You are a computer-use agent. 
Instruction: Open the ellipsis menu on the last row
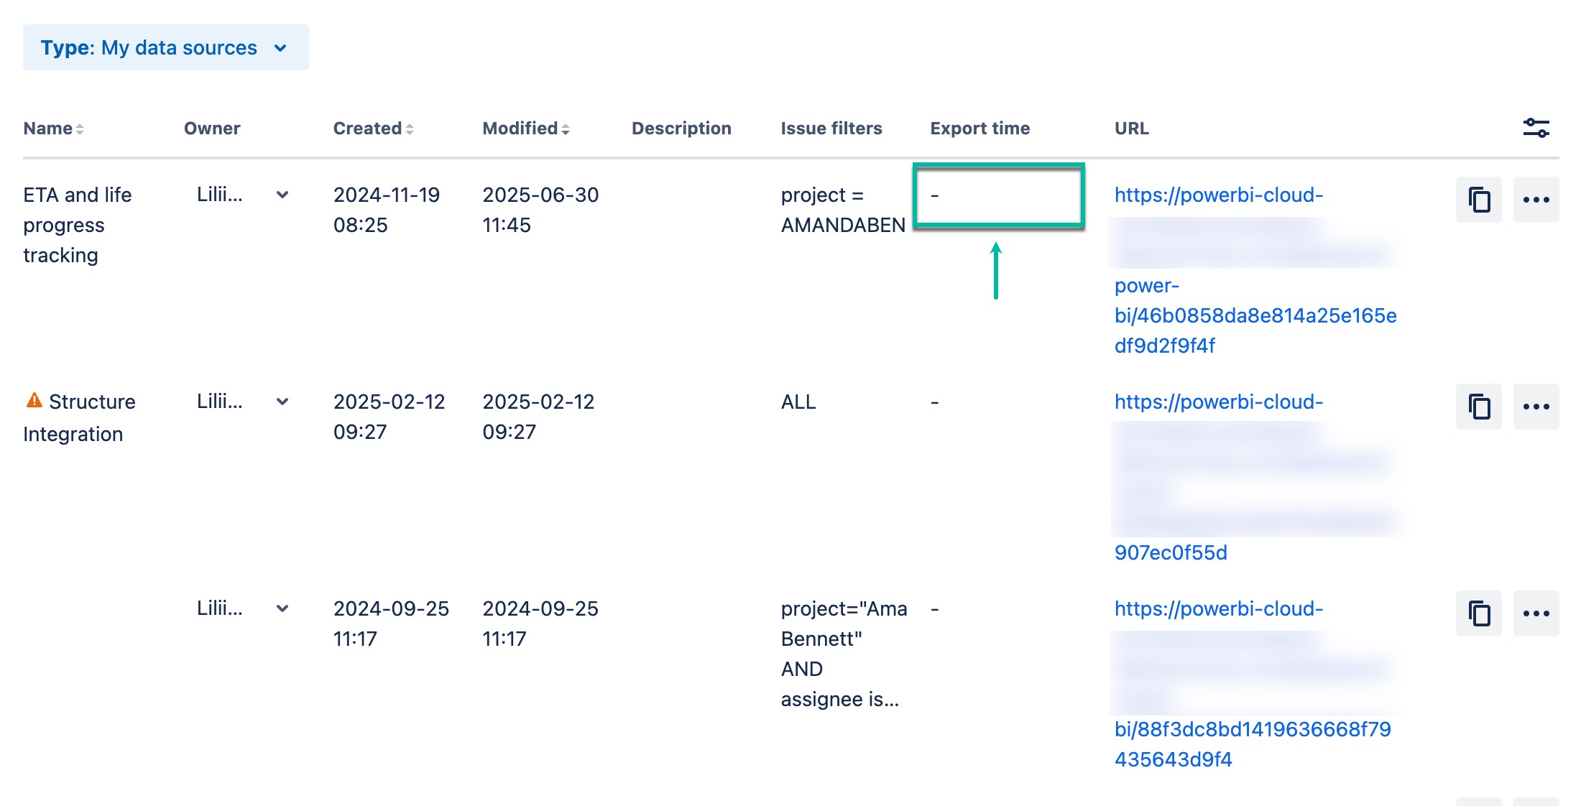coord(1536,613)
